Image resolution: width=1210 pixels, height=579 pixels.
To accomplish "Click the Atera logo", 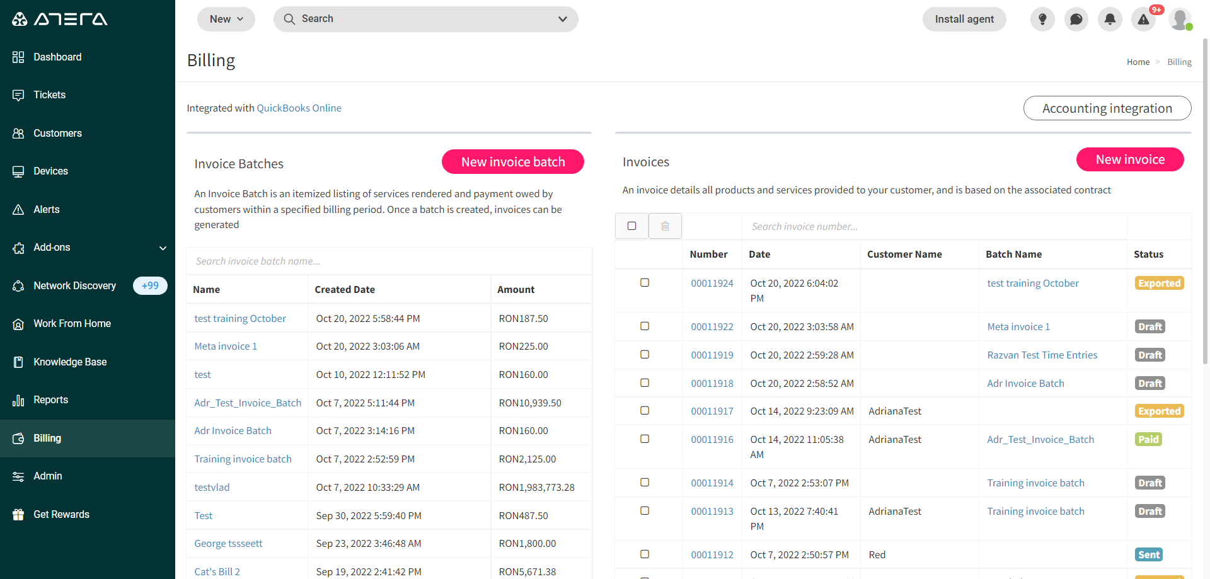I will pyautogui.click(x=60, y=19).
